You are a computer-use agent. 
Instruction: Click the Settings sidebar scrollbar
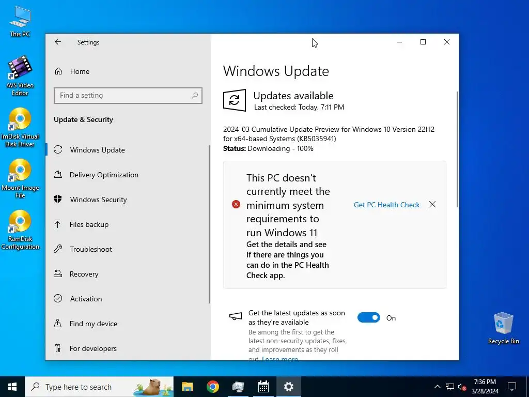coord(209,224)
